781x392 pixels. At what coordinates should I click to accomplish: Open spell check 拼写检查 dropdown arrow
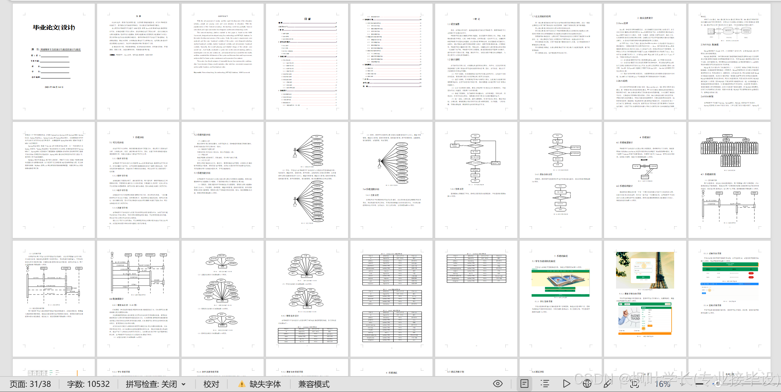click(x=183, y=384)
